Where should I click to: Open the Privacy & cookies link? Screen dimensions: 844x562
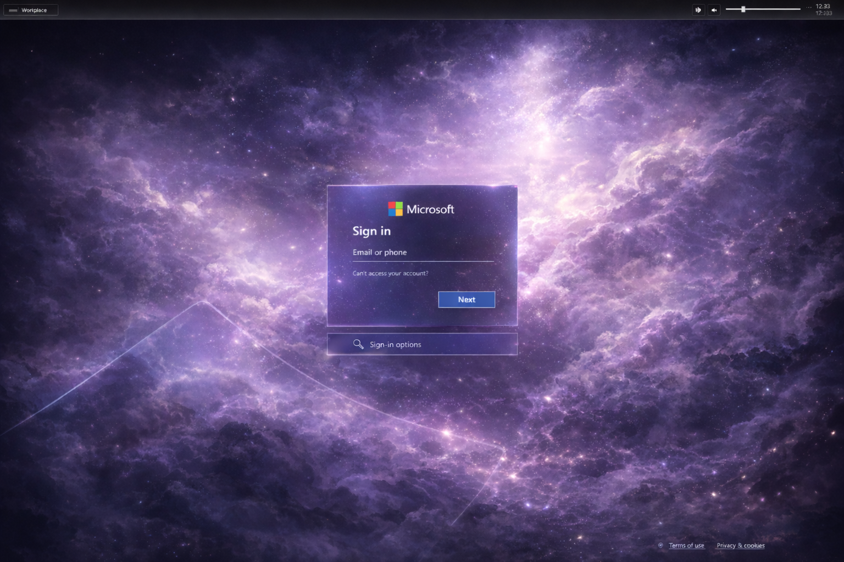740,545
